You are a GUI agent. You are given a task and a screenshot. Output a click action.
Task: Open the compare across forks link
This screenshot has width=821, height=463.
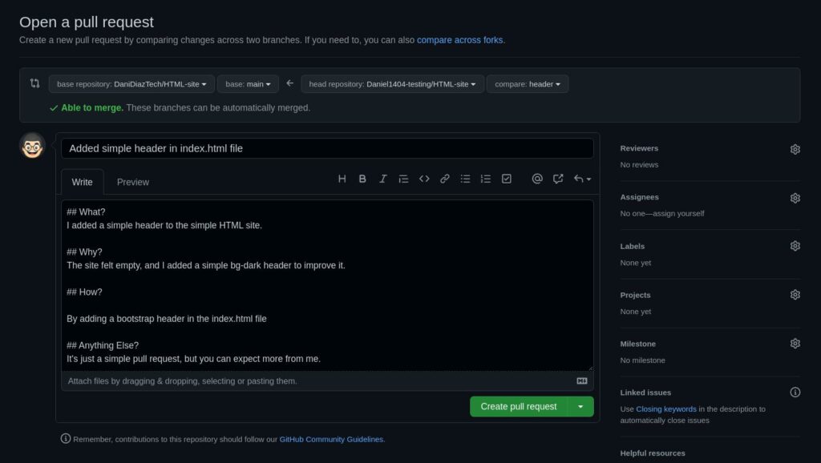[x=459, y=39]
